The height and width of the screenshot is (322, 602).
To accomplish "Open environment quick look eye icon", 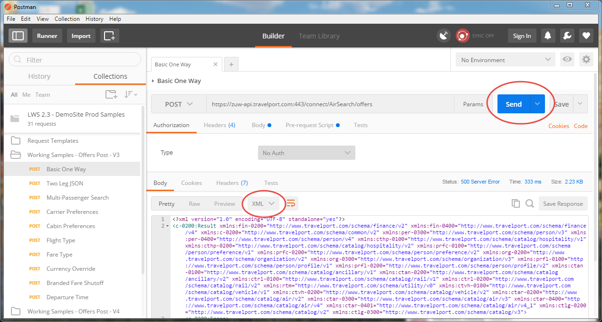I will coord(567,60).
